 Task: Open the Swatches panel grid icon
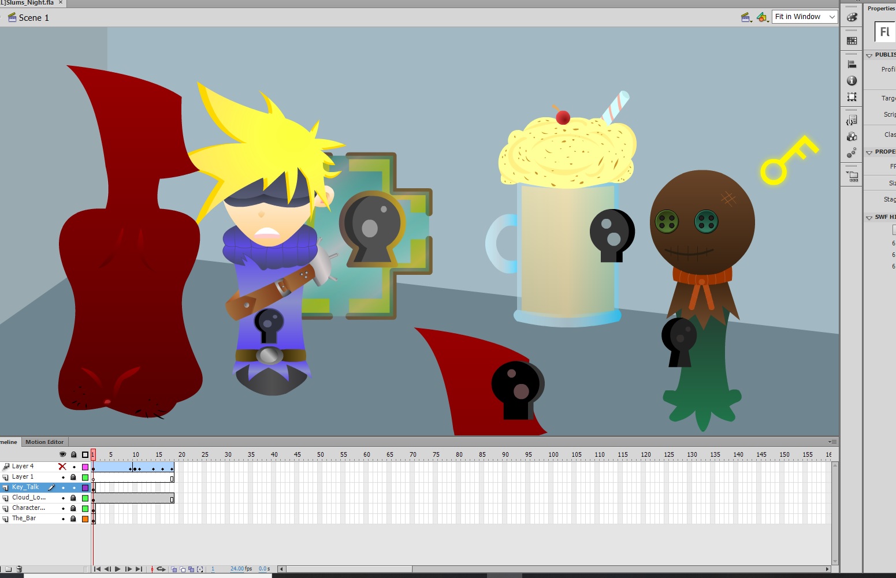click(x=852, y=41)
